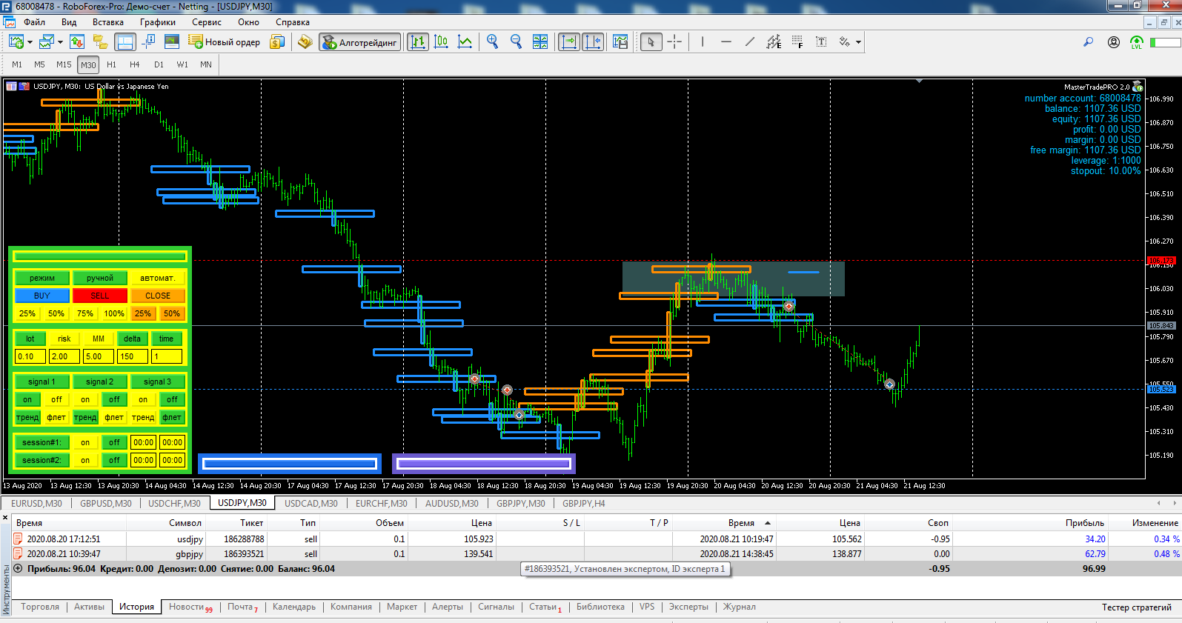Pick the trendline drawing tool

(750, 42)
